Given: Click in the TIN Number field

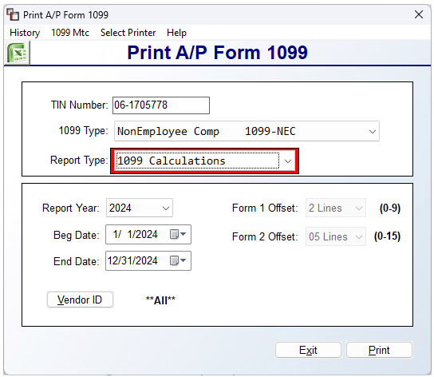Looking at the screenshot, I should click(161, 105).
